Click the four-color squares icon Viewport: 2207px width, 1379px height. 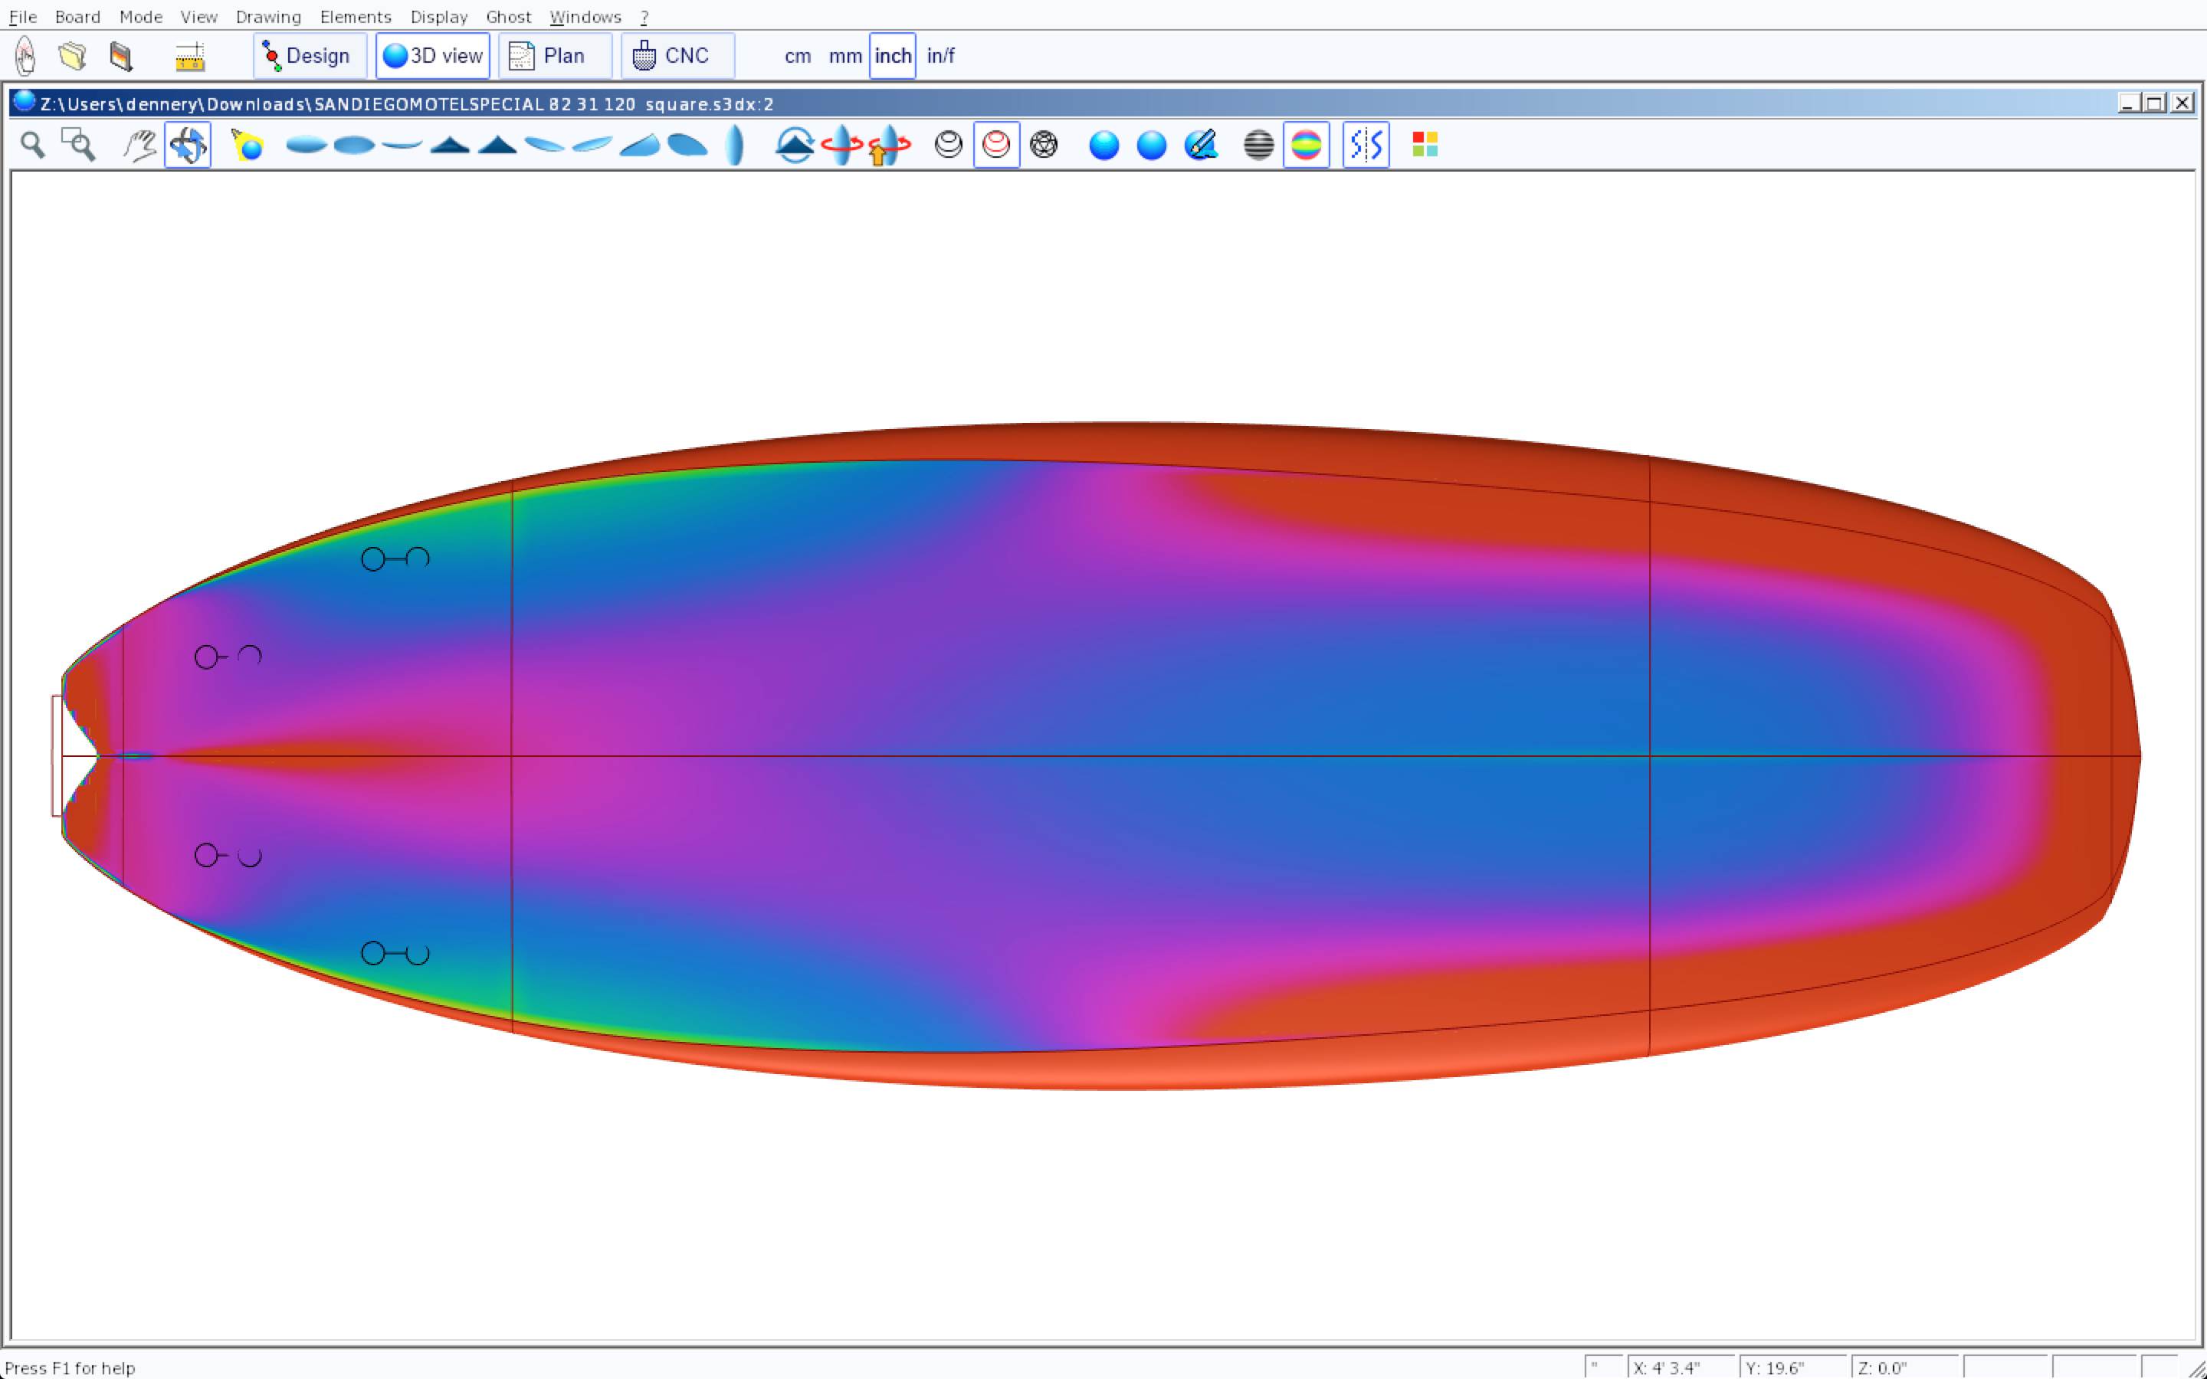(1425, 145)
